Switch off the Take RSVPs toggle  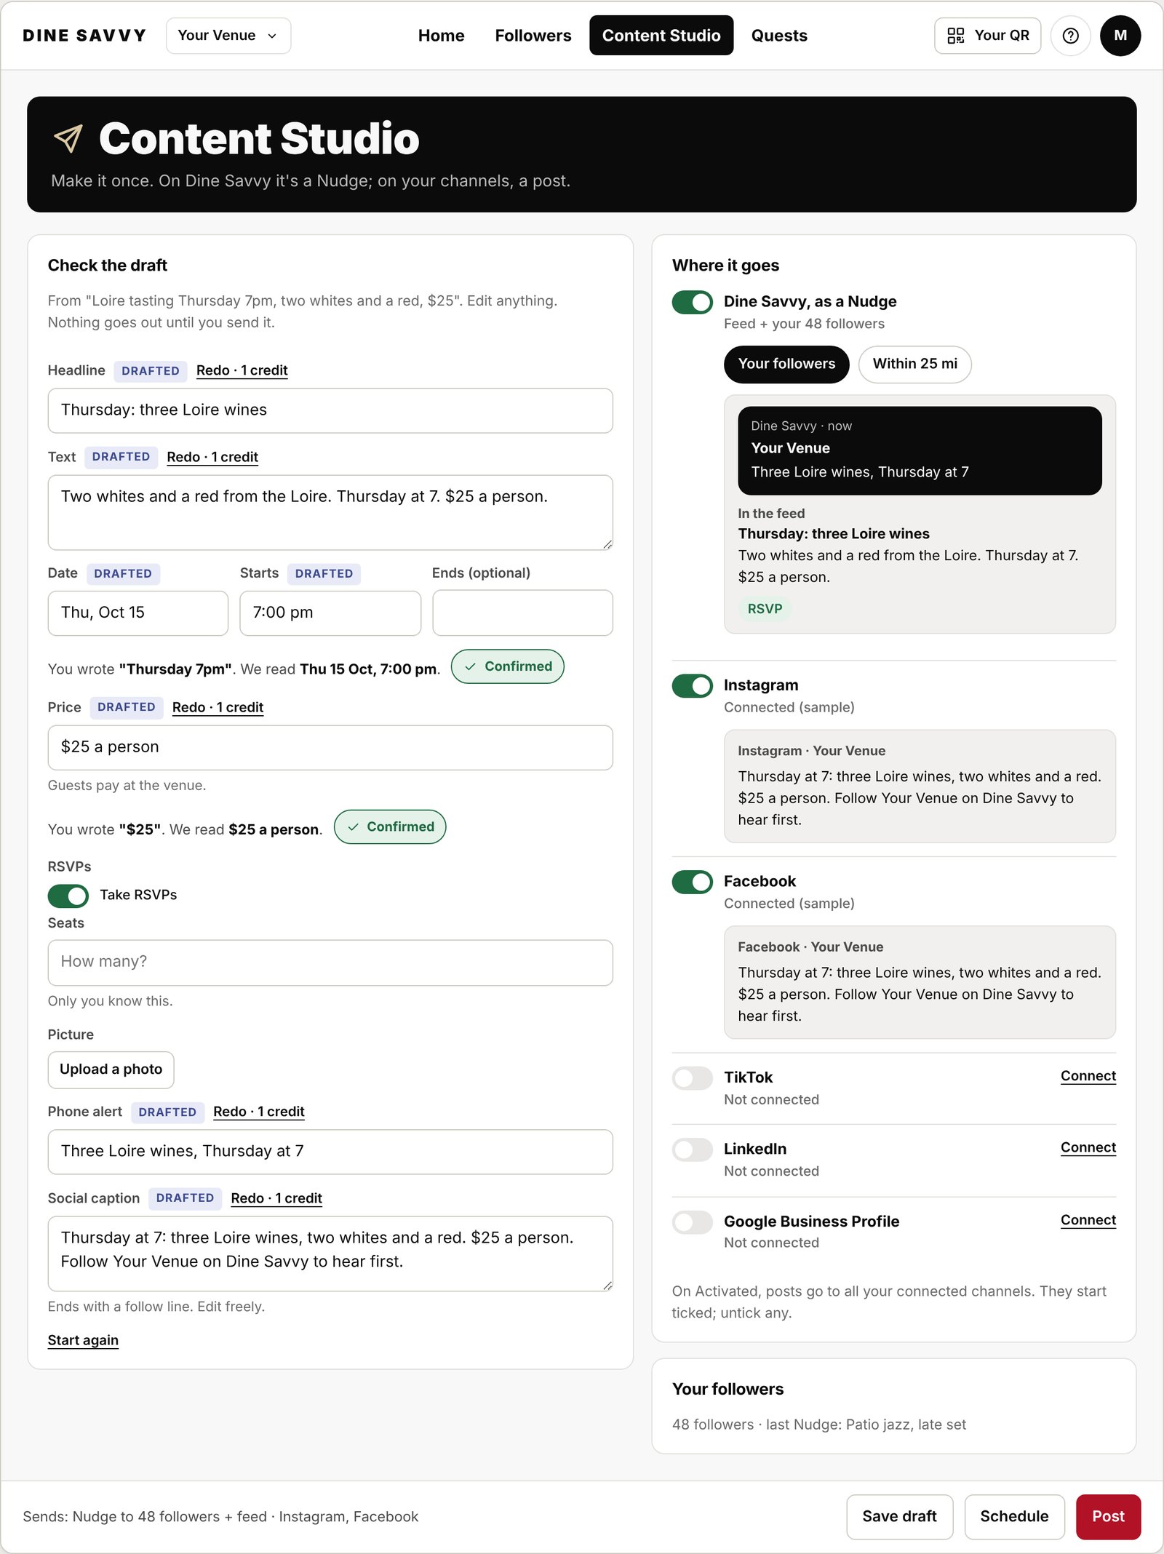click(68, 896)
